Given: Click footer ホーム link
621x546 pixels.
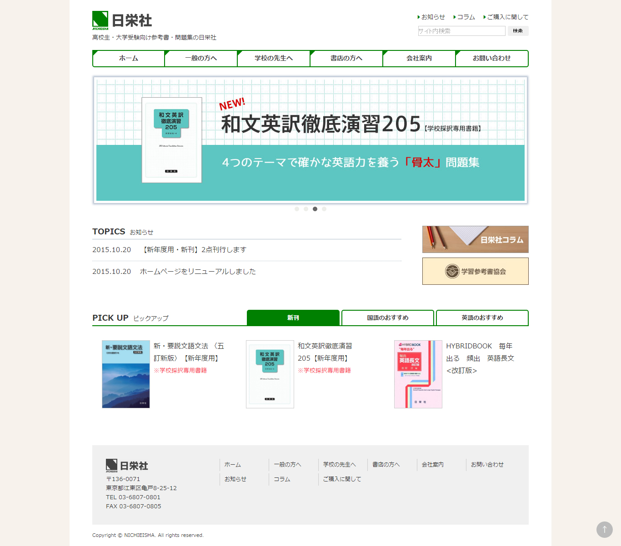Looking at the screenshot, I should [233, 465].
